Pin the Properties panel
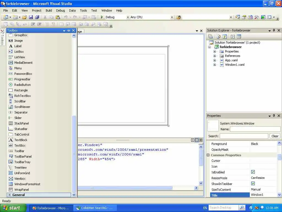The height and width of the screenshot is (212, 282). (x=274, y=116)
